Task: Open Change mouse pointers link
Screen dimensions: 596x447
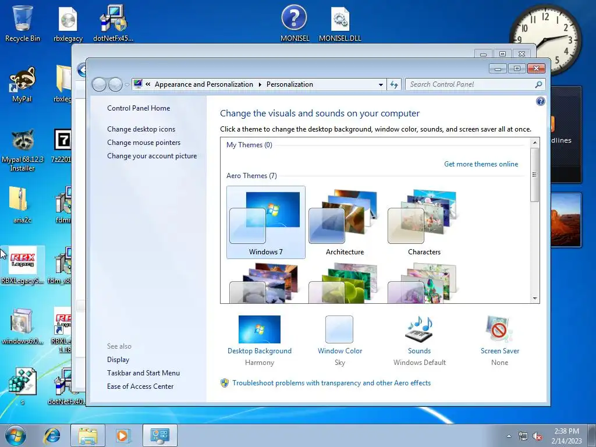Action: point(144,142)
